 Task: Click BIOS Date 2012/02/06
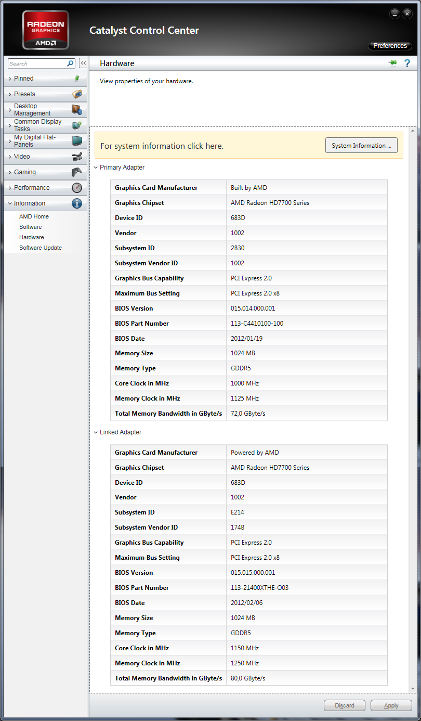coord(246,603)
